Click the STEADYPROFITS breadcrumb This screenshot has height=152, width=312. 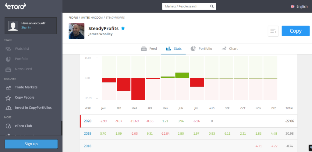click(x=115, y=18)
